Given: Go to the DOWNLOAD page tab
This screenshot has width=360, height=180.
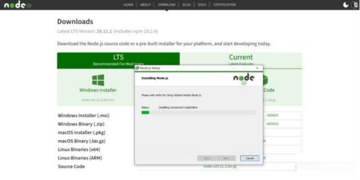Looking at the screenshot, I should pyautogui.click(x=166, y=4).
